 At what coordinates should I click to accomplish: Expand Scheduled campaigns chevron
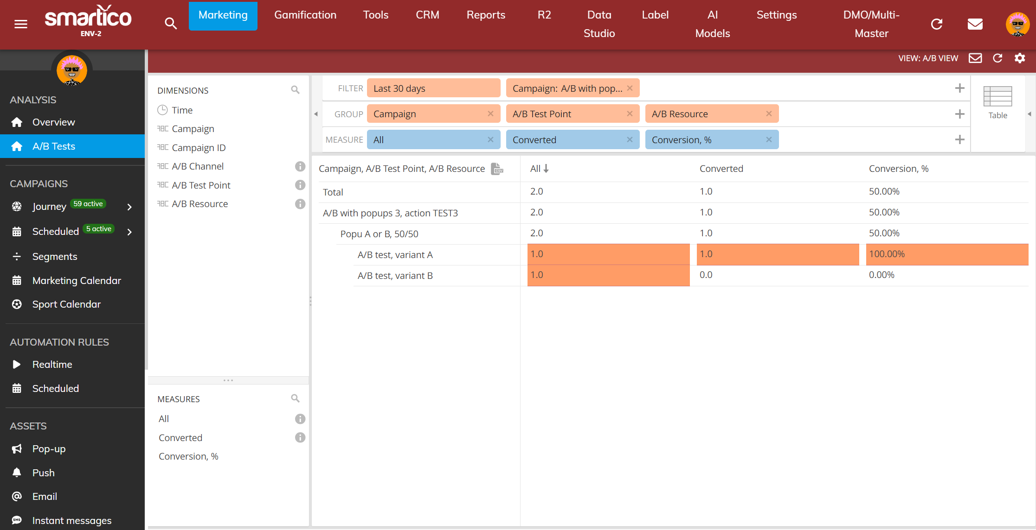pyautogui.click(x=130, y=232)
